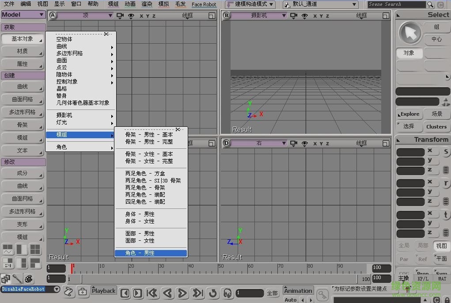Open the Face Robot menu

point(204,4)
